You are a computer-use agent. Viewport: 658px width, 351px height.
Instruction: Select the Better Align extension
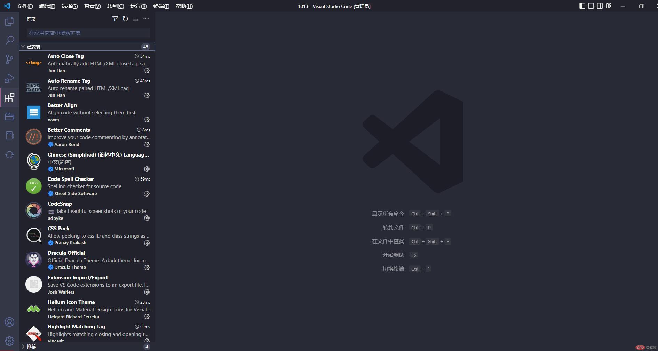coord(87,112)
